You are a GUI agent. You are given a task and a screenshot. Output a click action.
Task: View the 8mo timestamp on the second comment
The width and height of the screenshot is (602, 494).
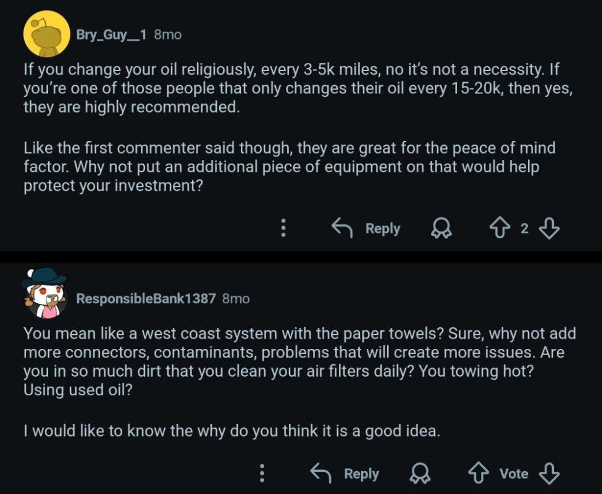click(237, 298)
